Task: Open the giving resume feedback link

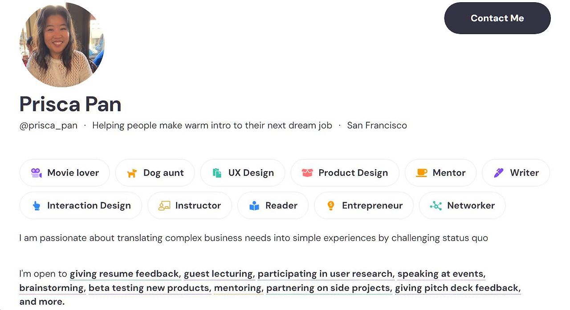Action: point(124,274)
